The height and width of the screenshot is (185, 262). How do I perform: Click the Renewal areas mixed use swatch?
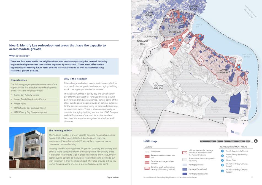[147, 156]
